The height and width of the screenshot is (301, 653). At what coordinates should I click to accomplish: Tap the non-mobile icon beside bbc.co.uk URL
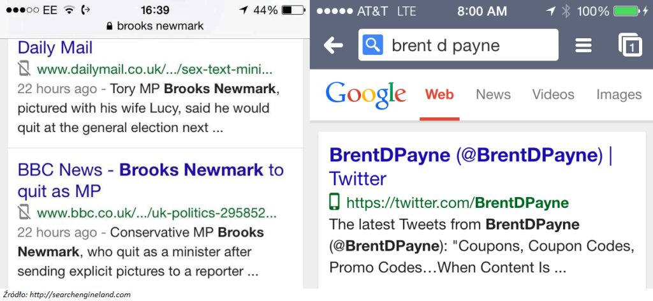point(24,213)
